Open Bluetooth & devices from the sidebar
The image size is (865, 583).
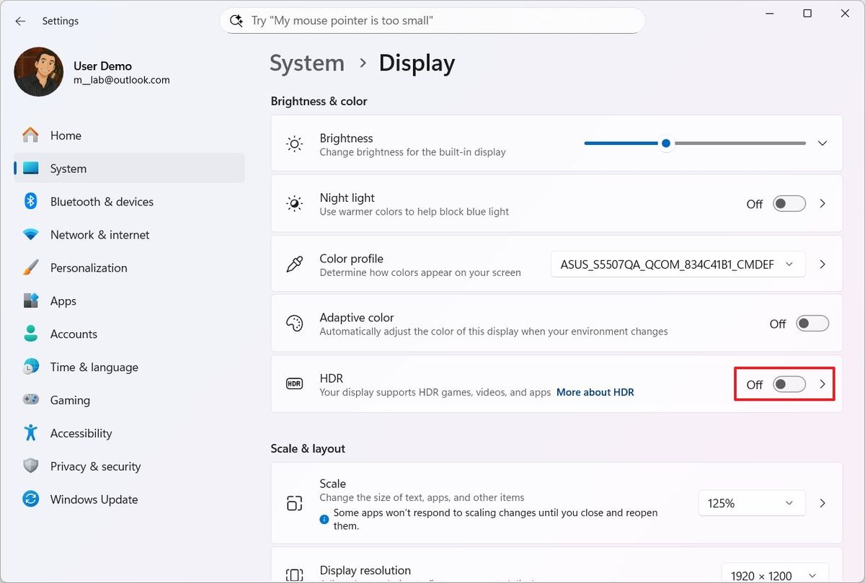click(x=30, y=201)
